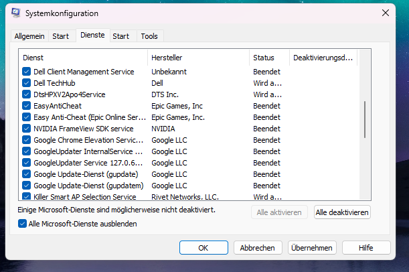Click 'Wird a…' status of DtsHPXV2Apo4Service
The image size is (409, 272).
coord(267,94)
